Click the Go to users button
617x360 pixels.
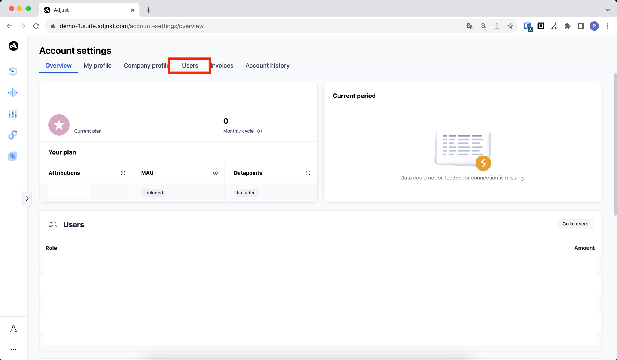coord(575,224)
